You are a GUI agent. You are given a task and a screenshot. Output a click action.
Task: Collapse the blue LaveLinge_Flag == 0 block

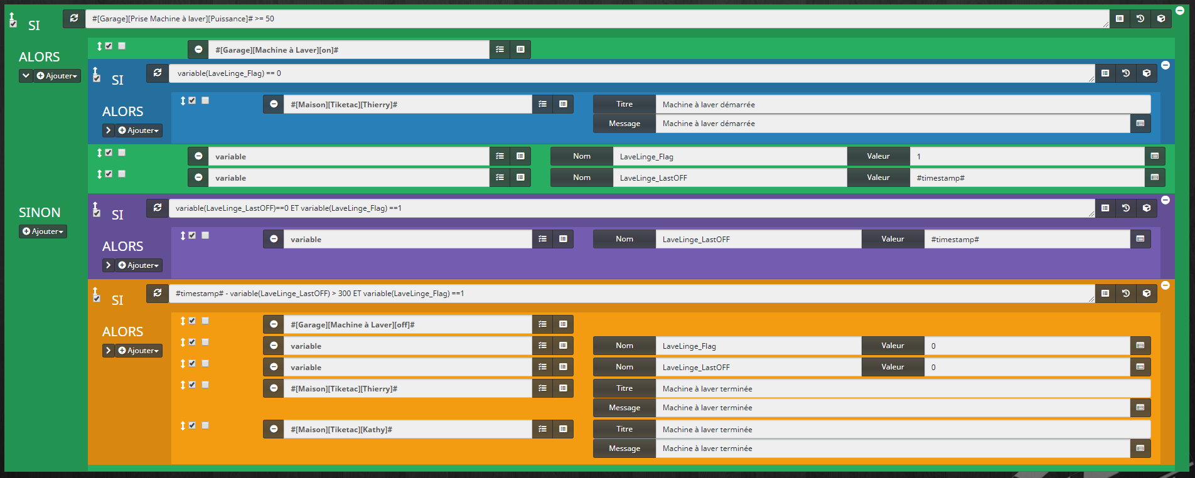coord(1166,65)
